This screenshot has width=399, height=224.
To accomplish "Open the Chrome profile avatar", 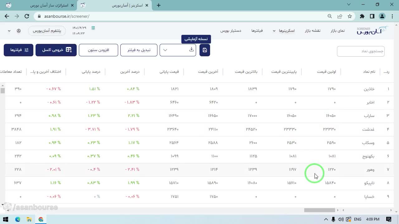I will 382,16.
